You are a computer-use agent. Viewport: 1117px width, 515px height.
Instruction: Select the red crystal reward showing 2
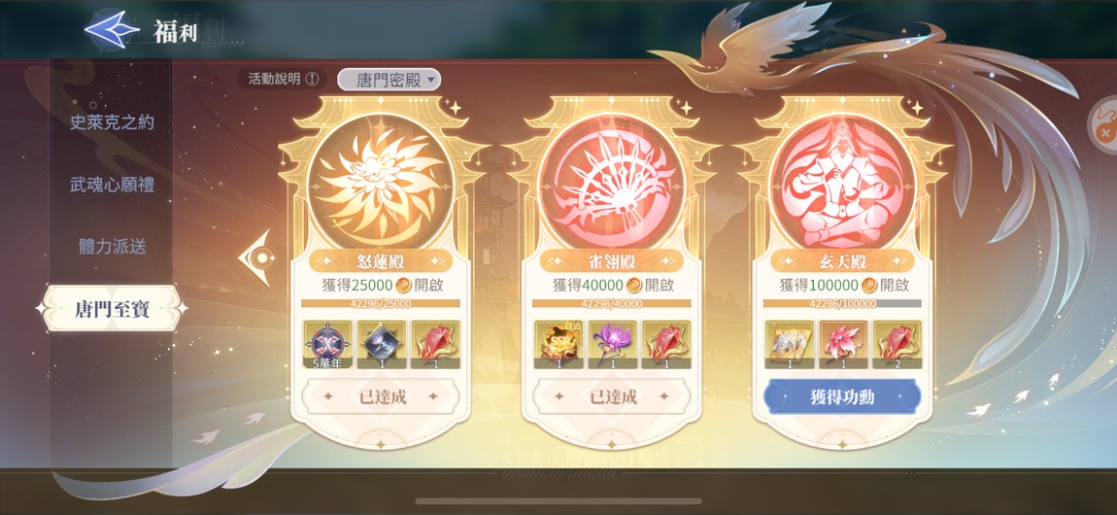tap(897, 345)
